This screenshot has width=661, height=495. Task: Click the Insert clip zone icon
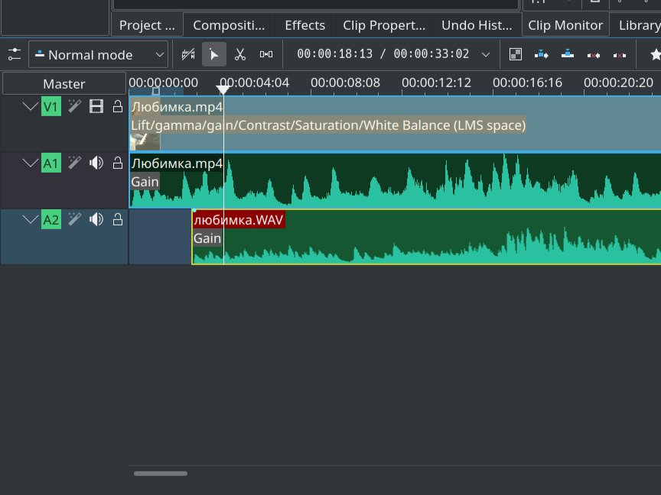click(542, 54)
